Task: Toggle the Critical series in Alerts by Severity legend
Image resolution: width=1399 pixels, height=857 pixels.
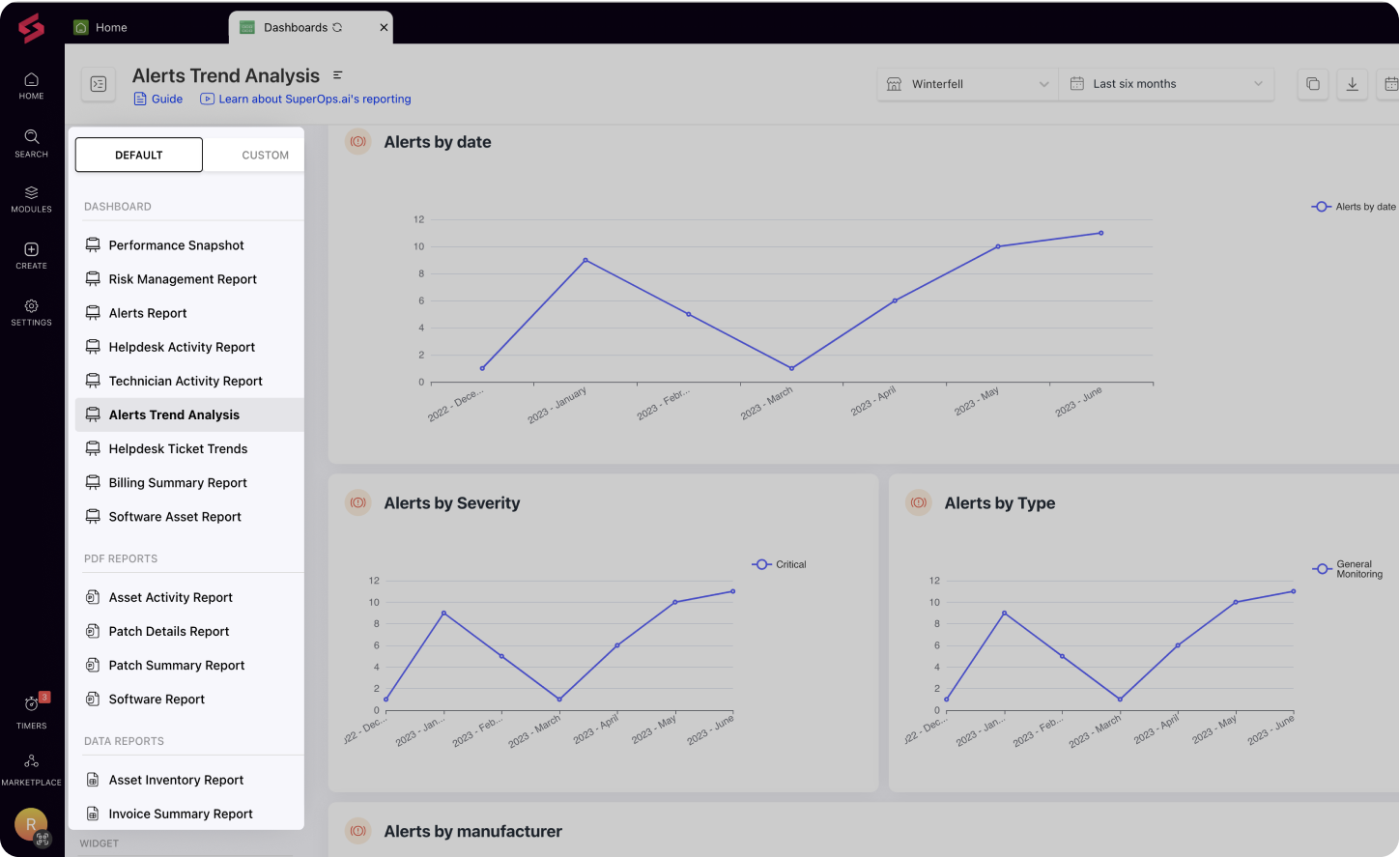Action: pos(779,564)
